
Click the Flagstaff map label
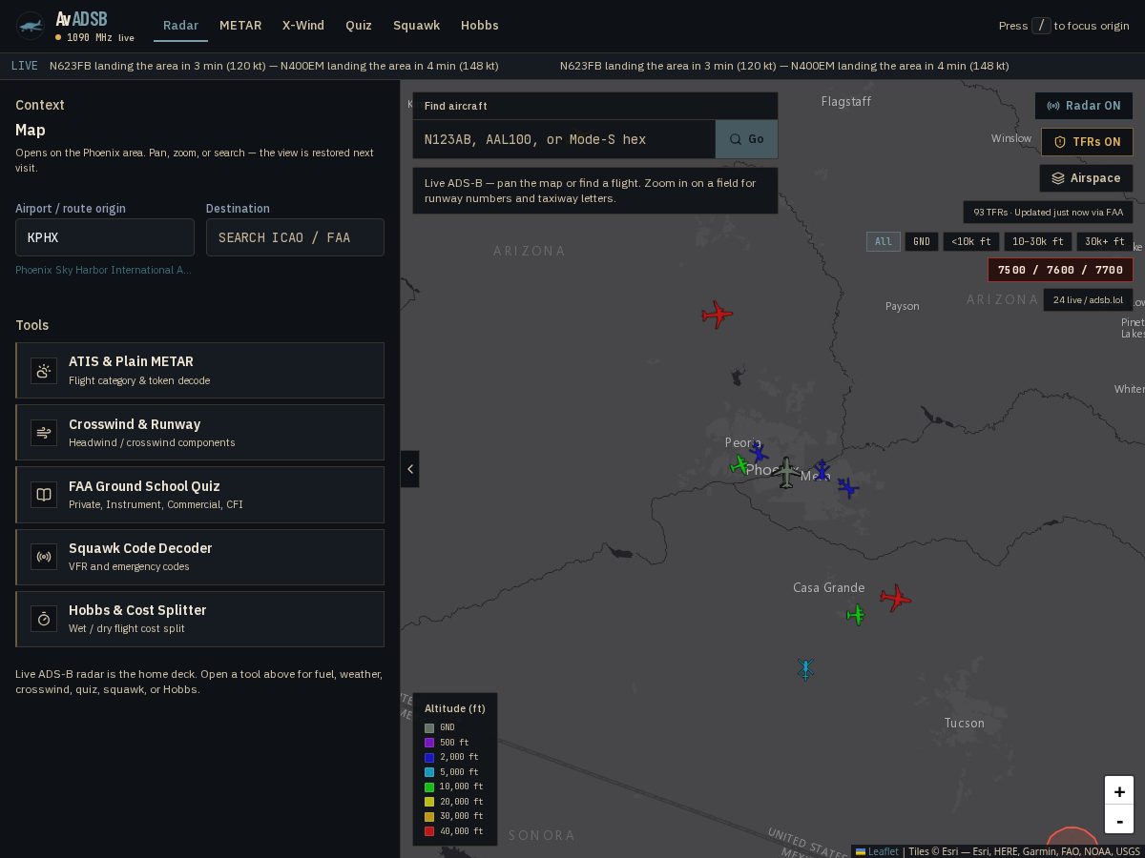coord(846,101)
